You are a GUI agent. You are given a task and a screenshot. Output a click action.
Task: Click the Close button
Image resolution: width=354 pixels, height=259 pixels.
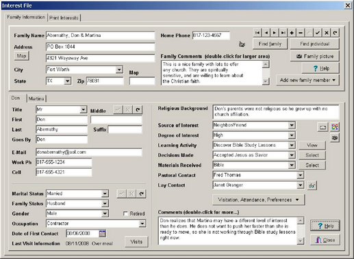click(325, 240)
